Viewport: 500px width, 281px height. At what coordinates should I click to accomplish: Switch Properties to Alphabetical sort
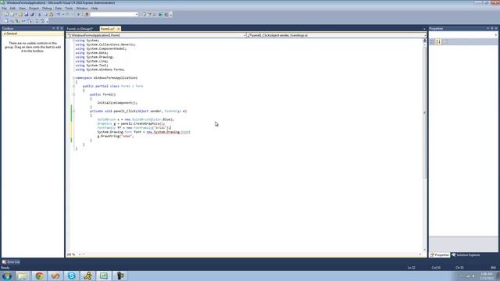pos(438,41)
